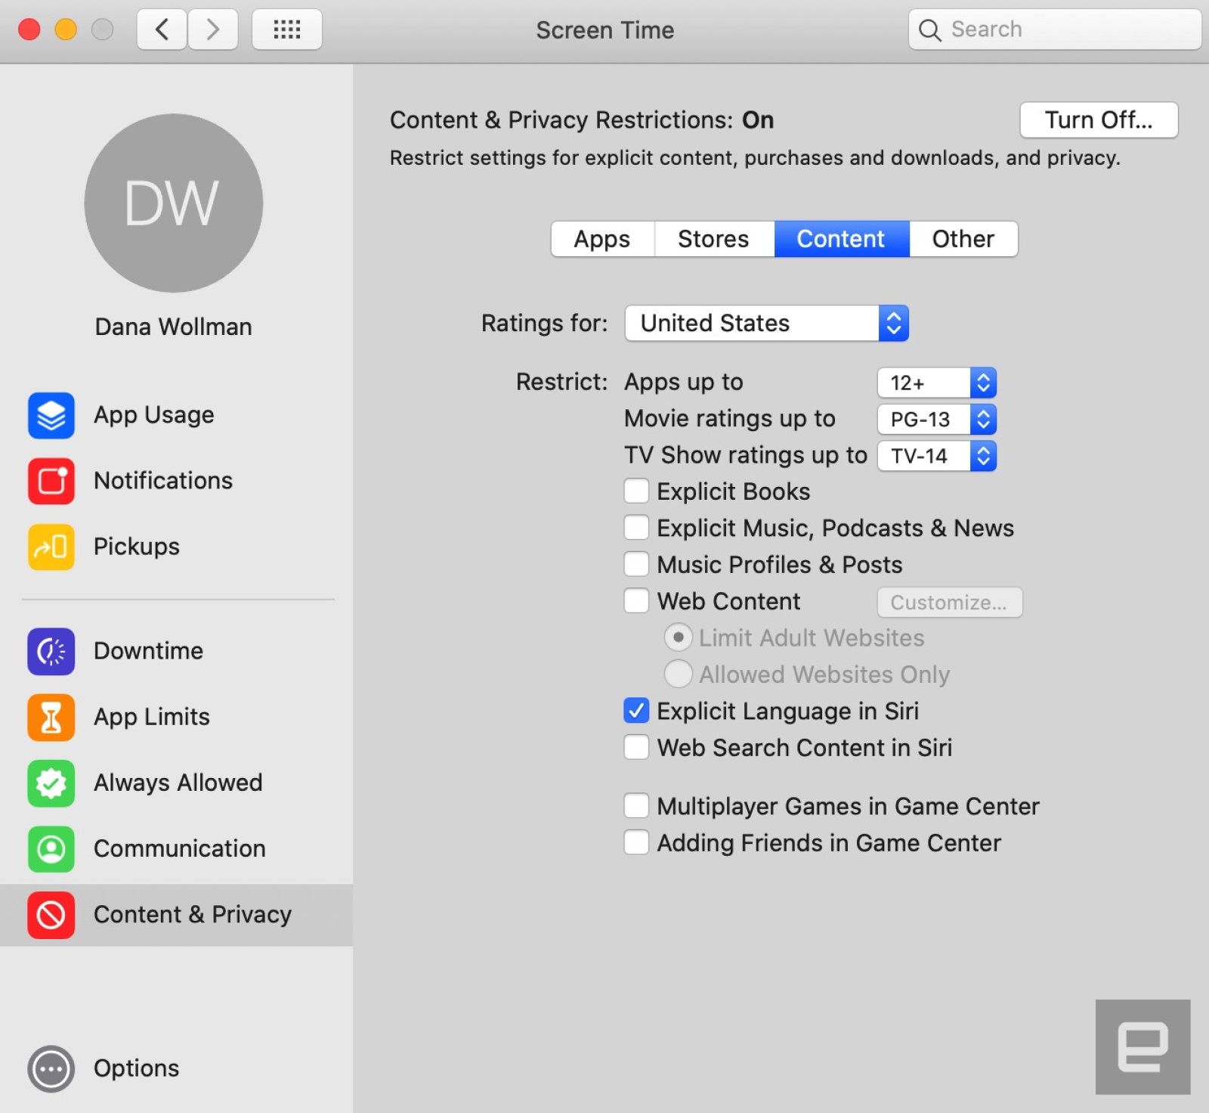The width and height of the screenshot is (1209, 1113).
Task: Open TV Show ratings TV-14 dropdown
Action: click(937, 456)
